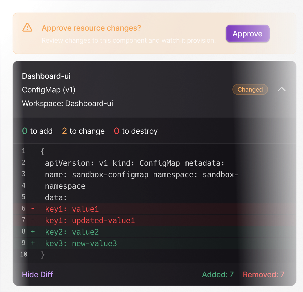Click the orange Changed status badge
303x292 pixels.
250,89
